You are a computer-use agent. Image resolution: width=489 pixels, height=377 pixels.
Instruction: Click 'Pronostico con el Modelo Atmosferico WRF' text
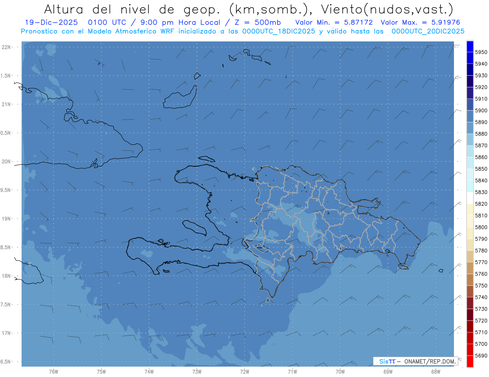98,31
